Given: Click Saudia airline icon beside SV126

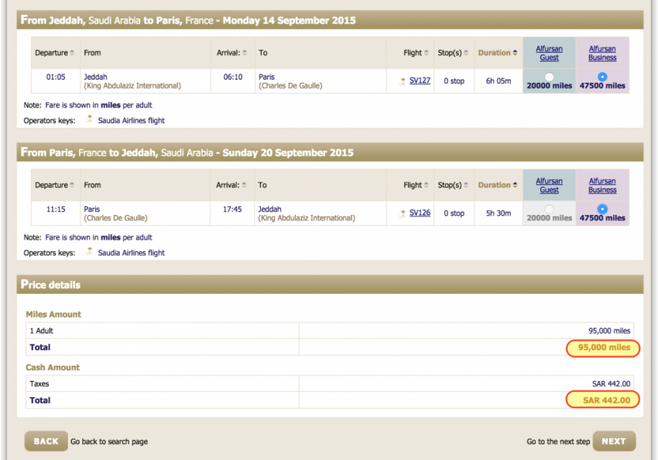Looking at the screenshot, I should [402, 213].
